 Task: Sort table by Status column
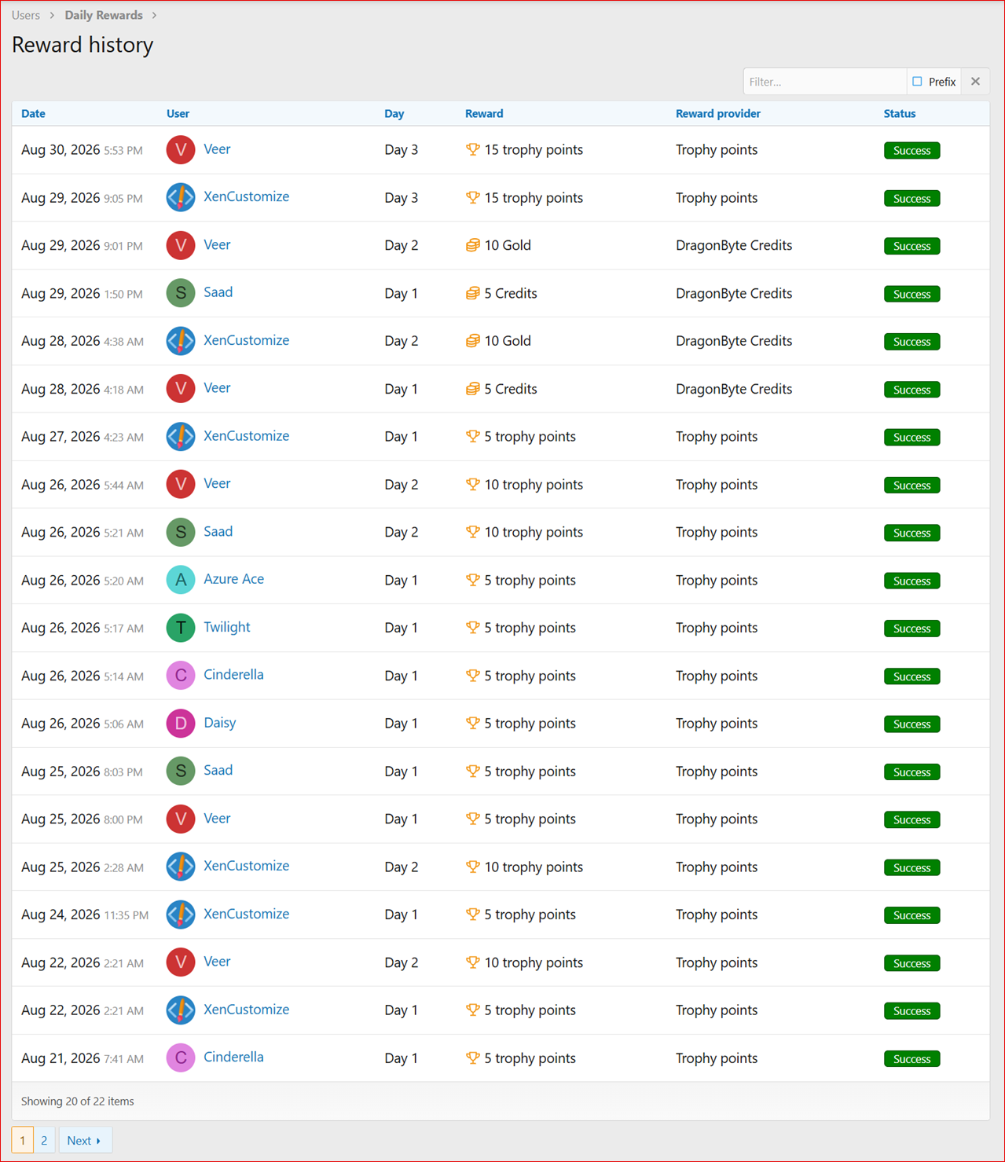click(x=900, y=114)
